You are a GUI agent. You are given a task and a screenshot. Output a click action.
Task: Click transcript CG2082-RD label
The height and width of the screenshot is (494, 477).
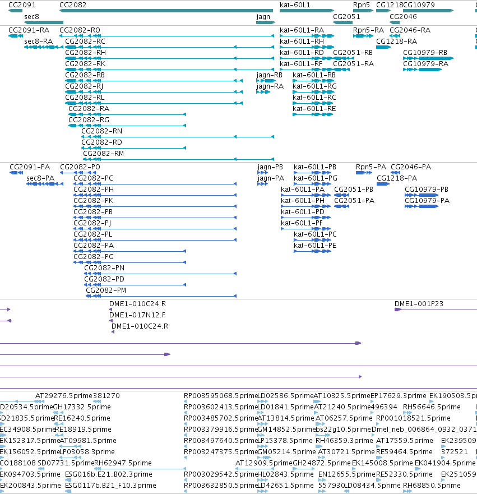[x=101, y=142]
